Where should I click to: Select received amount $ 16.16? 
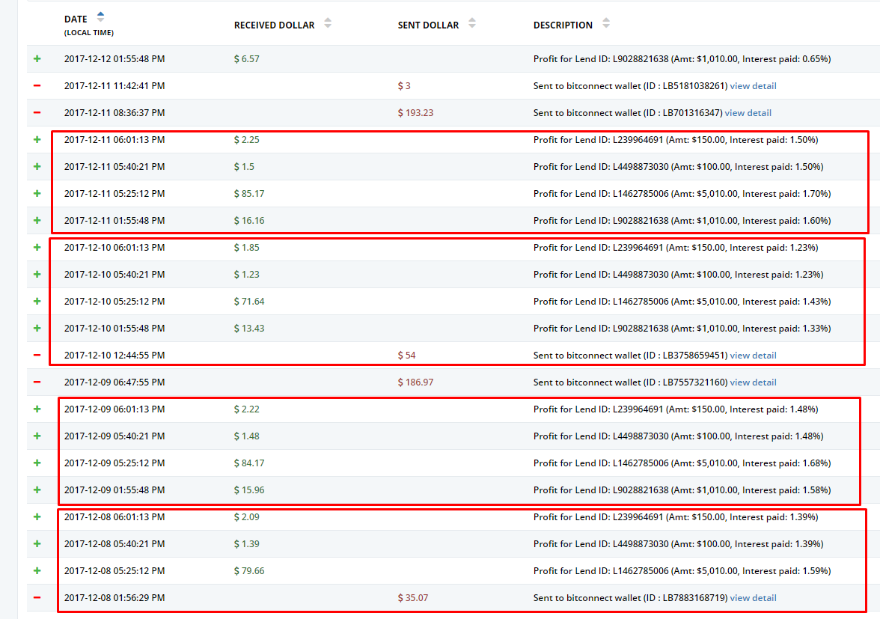coord(249,221)
